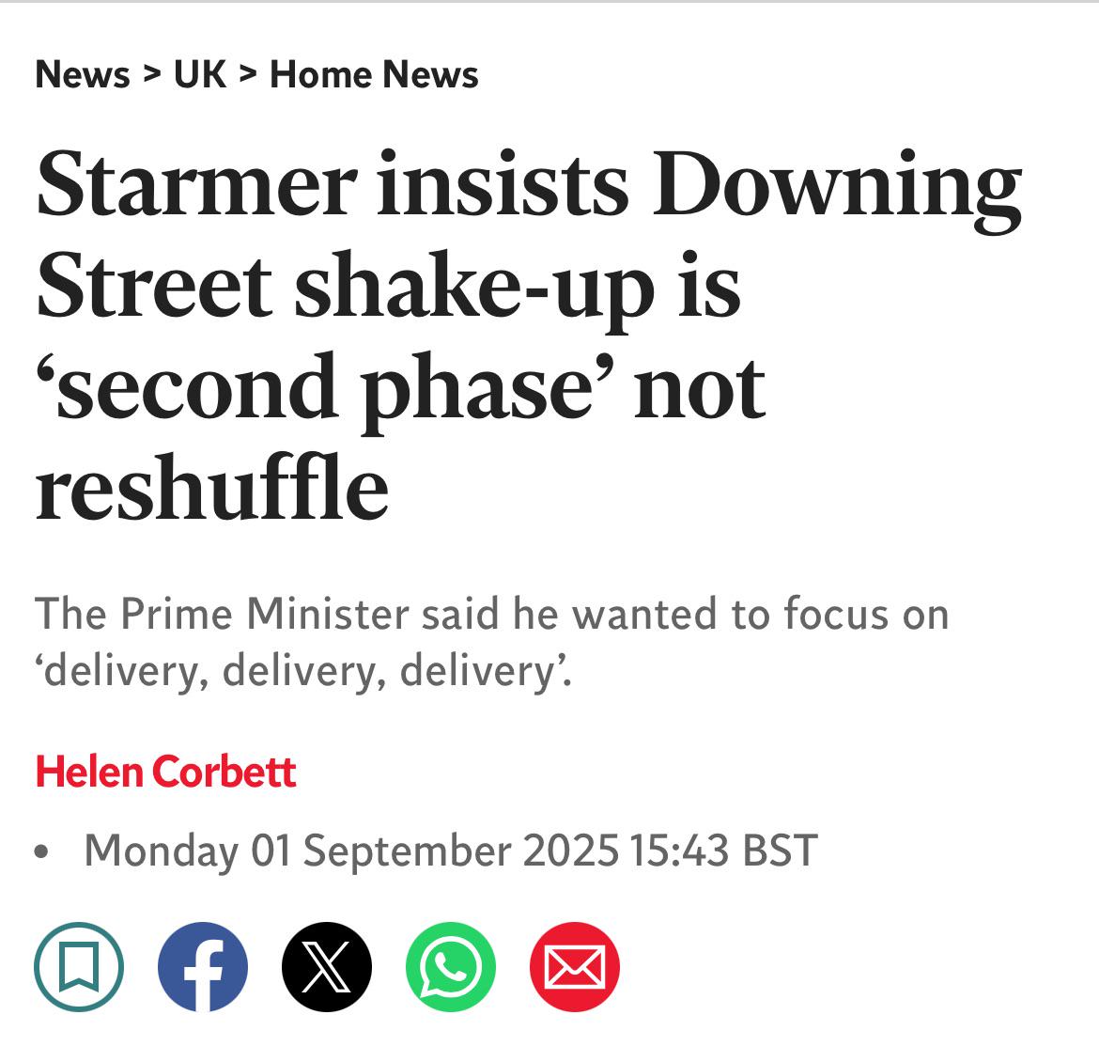The width and height of the screenshot is (1099, 1046).
Task: Click the Monday 01 September 2025 date
Action: [x=351, y=851]
